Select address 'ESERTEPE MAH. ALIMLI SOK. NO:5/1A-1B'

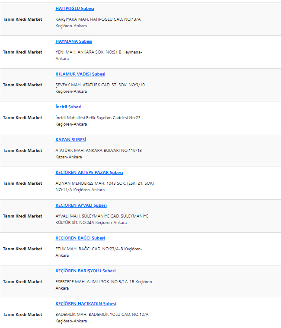click(x=95, y=282)
